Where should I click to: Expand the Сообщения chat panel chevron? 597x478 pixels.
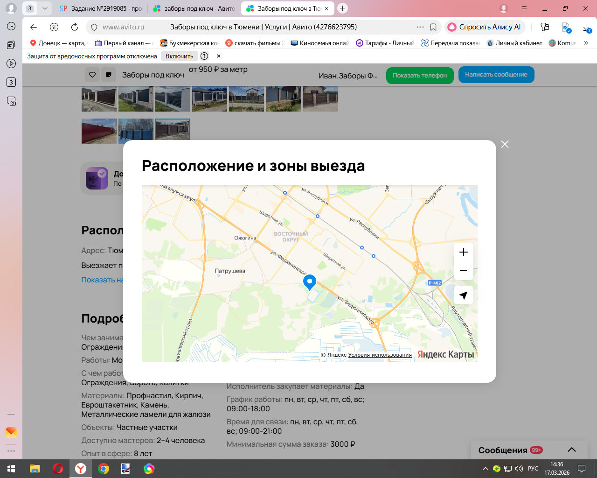[x=571, y=450]
